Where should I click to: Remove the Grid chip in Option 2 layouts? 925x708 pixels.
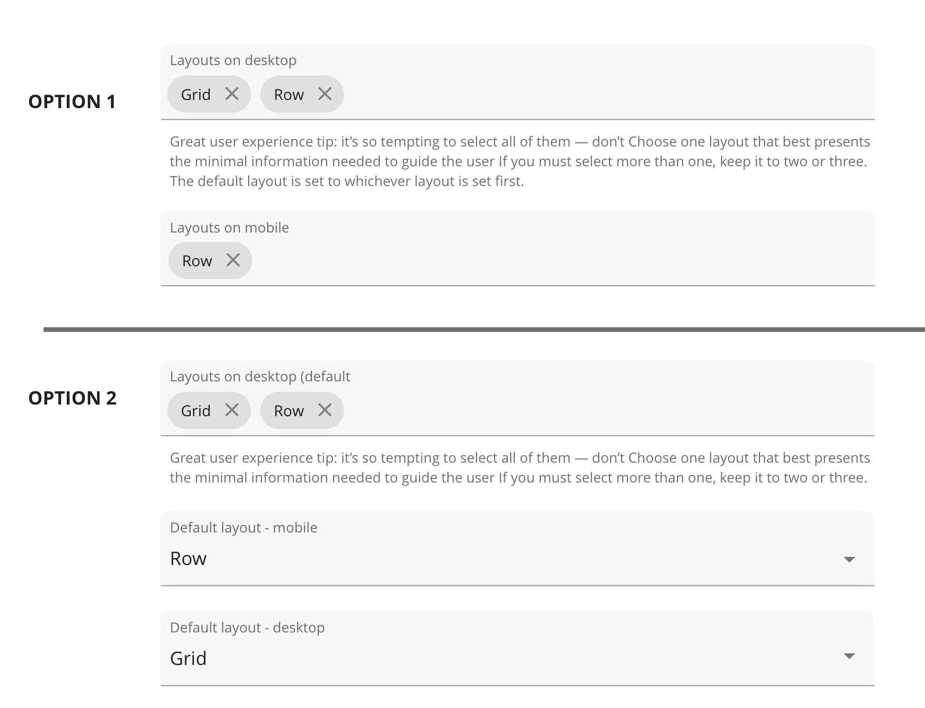(232, 410)
